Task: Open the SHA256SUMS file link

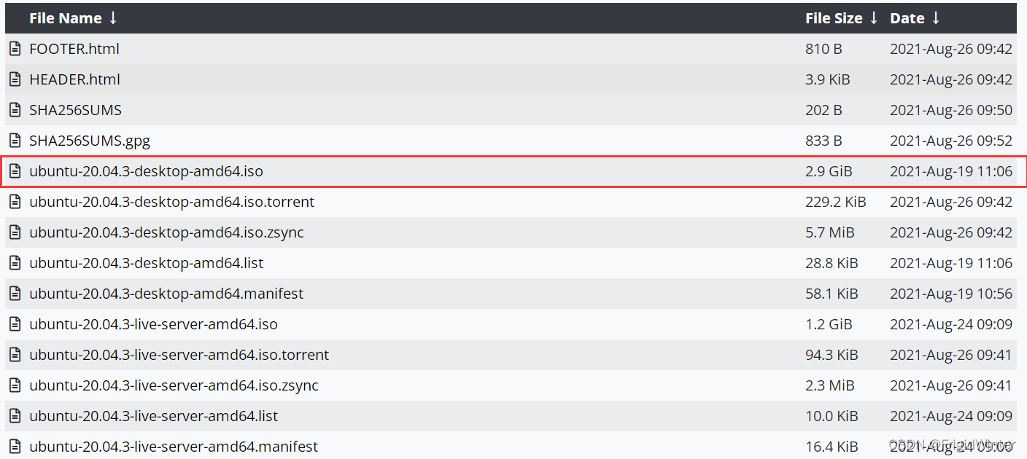Action: (75, 110)
